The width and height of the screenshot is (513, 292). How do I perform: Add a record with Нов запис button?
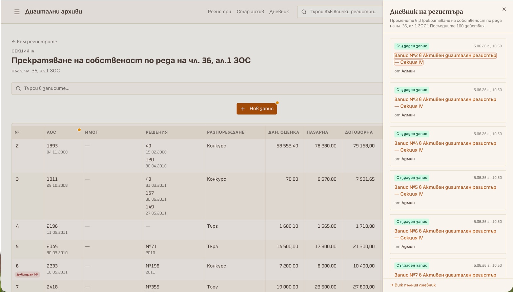click(x=257, y=109)
